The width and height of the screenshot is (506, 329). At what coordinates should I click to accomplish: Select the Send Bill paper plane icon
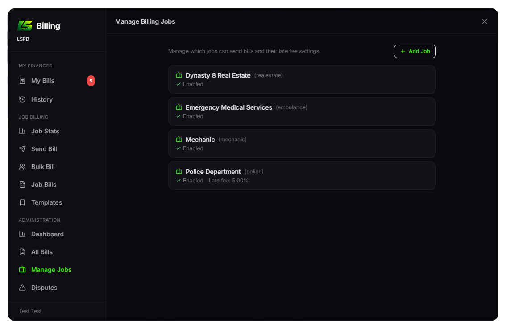(x=22, y=148)
